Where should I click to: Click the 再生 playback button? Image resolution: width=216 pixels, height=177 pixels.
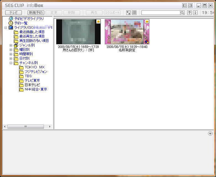pyautogui.click(x=94, y=13)
